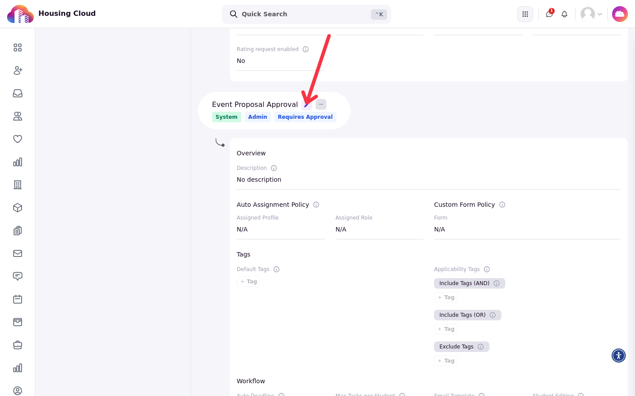Add a tag under Include Tags (OR)
The image size is (635, 396).
[446, 329]
